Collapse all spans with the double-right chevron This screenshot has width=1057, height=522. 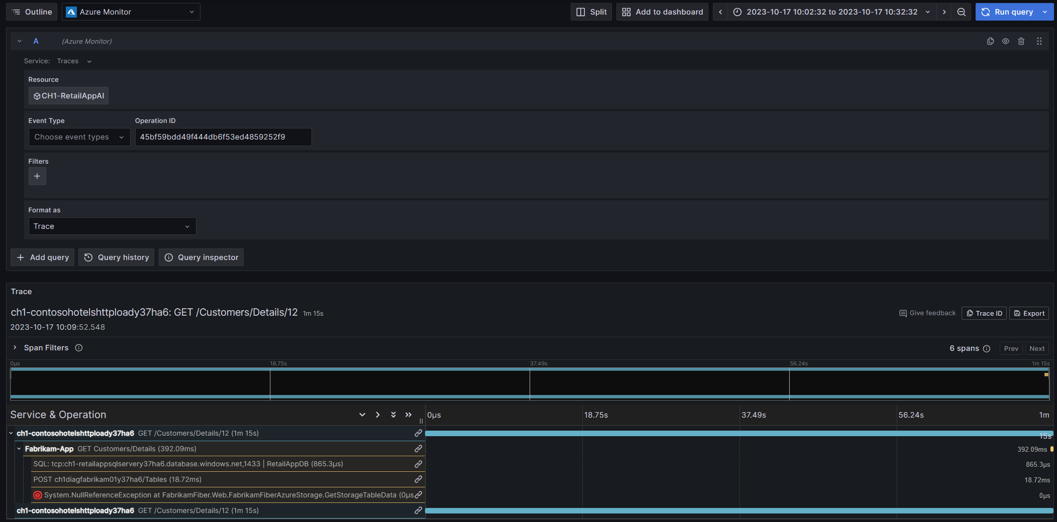[x=408, y=415]
